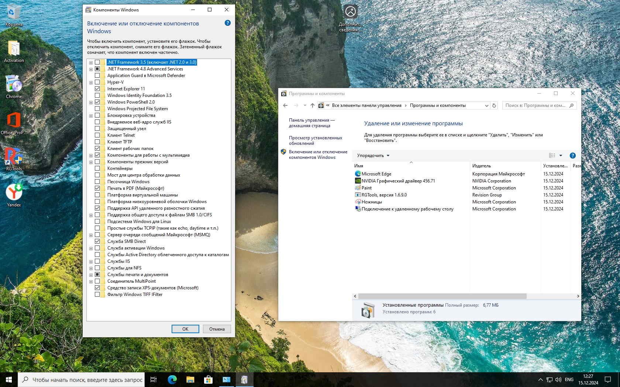The width and height of the screenshot is (620, 387).
Task: Open Microsoft Store from the taskbar
Action: pyautogui.click(x=208, y=380)
